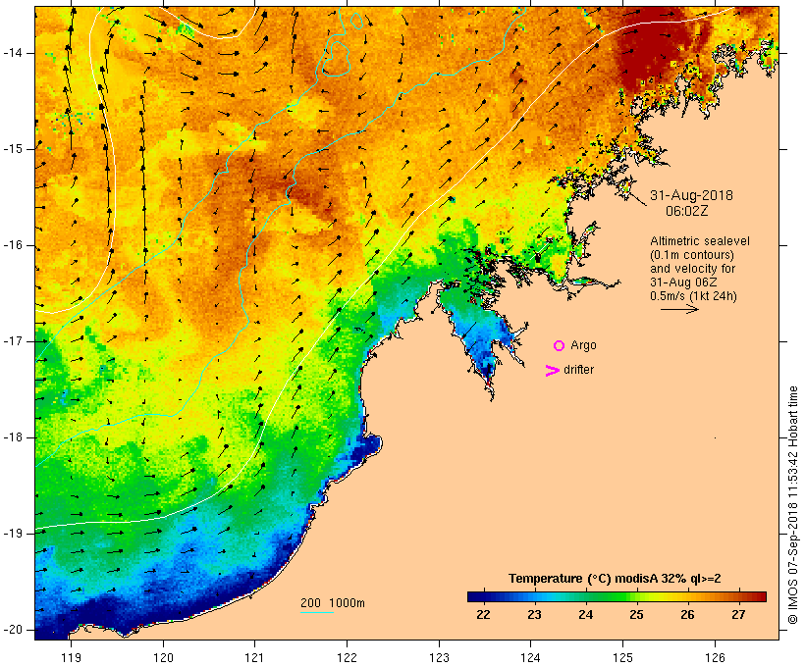
Task: Click the 'Altimetric sealevel' text line
Action: coord(700,241)
